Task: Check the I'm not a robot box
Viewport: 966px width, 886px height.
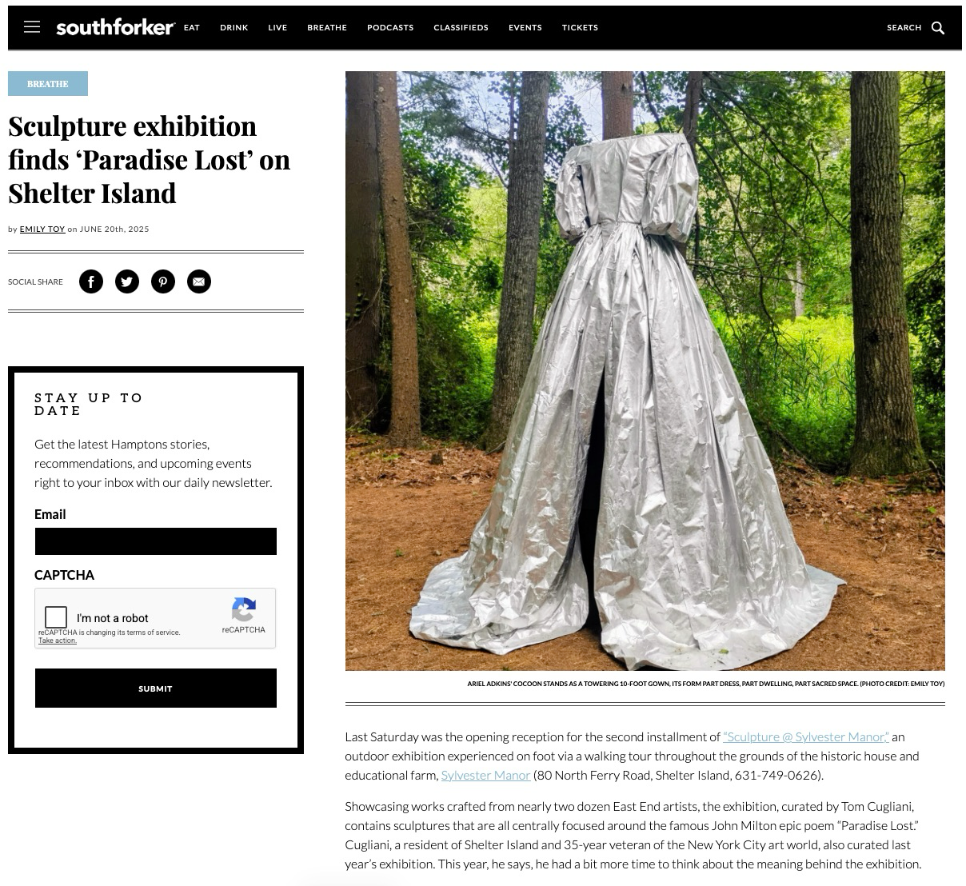Action: tap(56, 617)
